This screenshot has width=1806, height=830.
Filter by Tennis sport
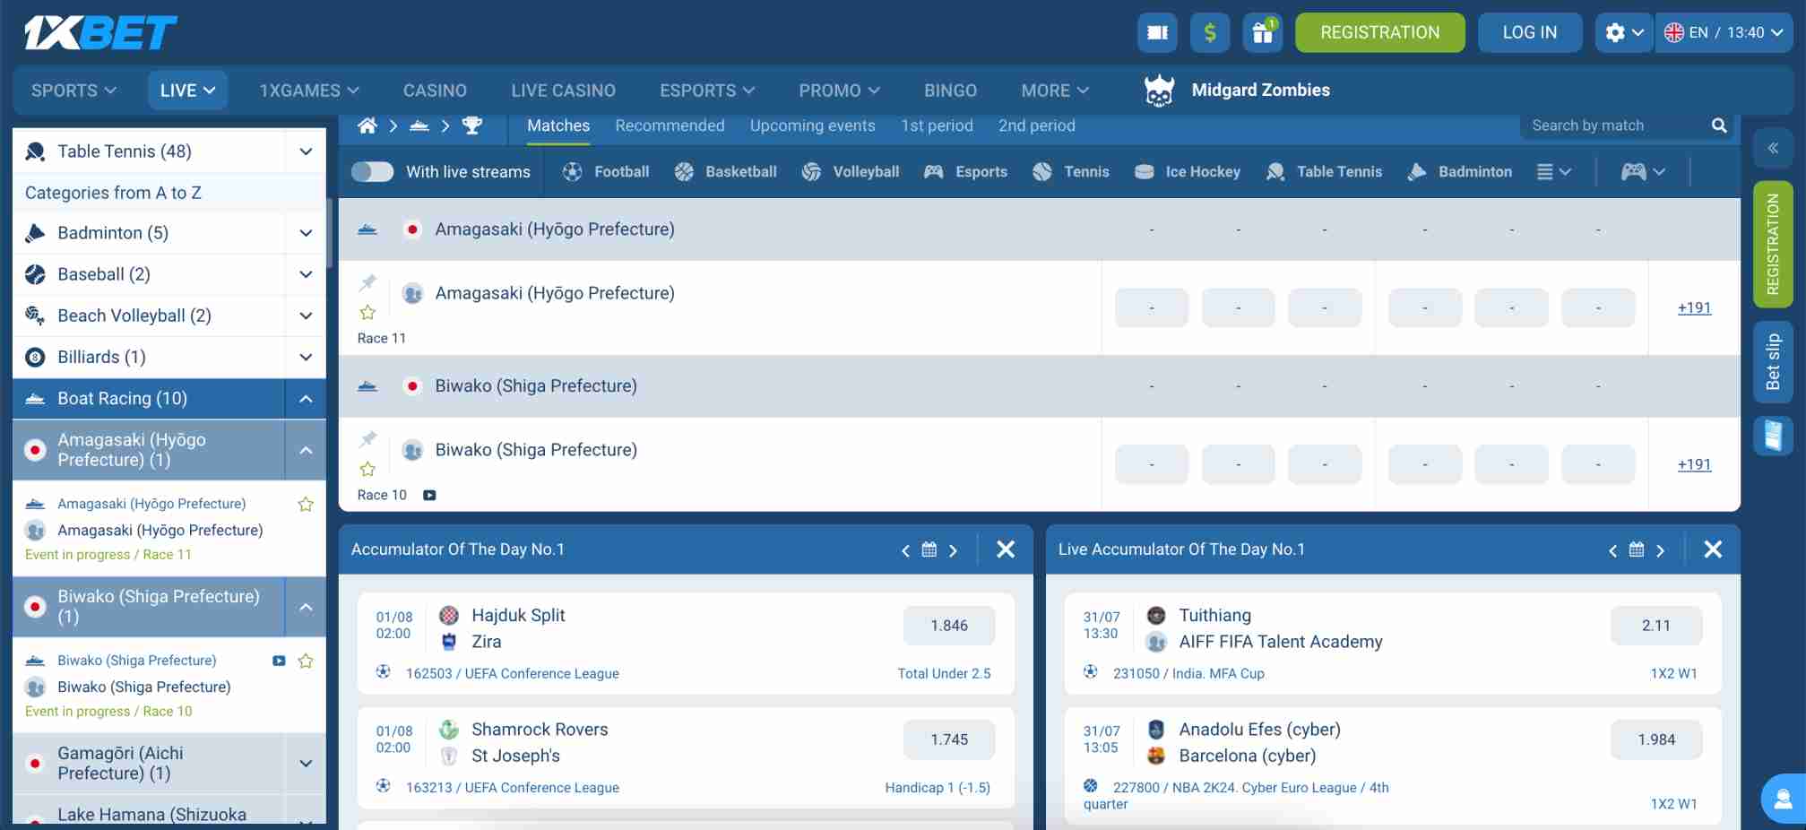(x=1070, y=172)
